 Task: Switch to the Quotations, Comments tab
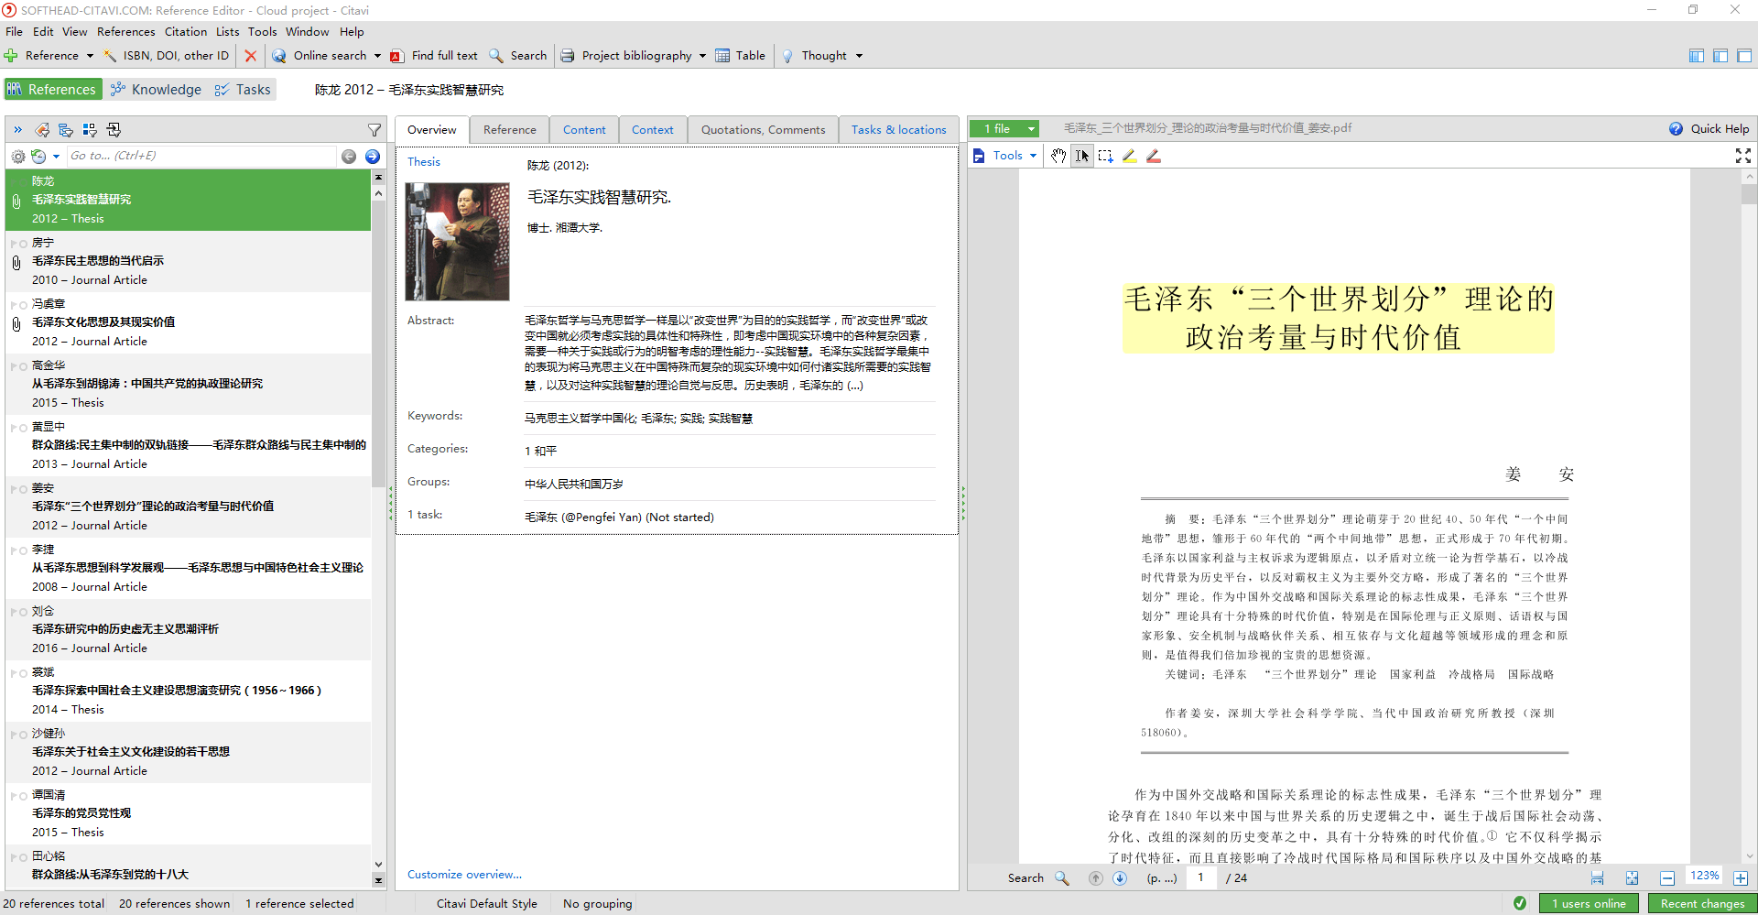[763, 130]
